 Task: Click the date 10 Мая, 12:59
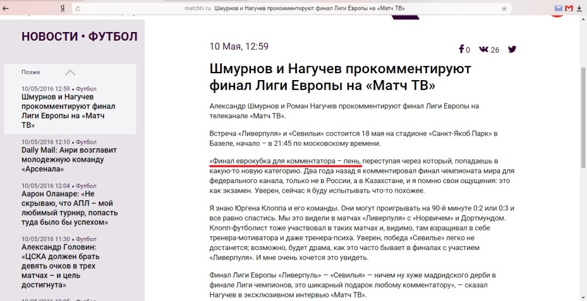pyautogui.click(x=239, y=46)
